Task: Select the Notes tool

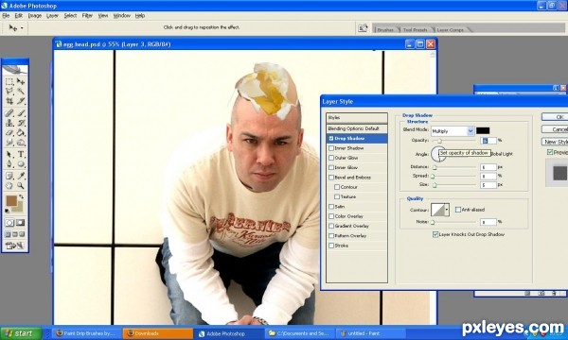Action: point(9,176)
